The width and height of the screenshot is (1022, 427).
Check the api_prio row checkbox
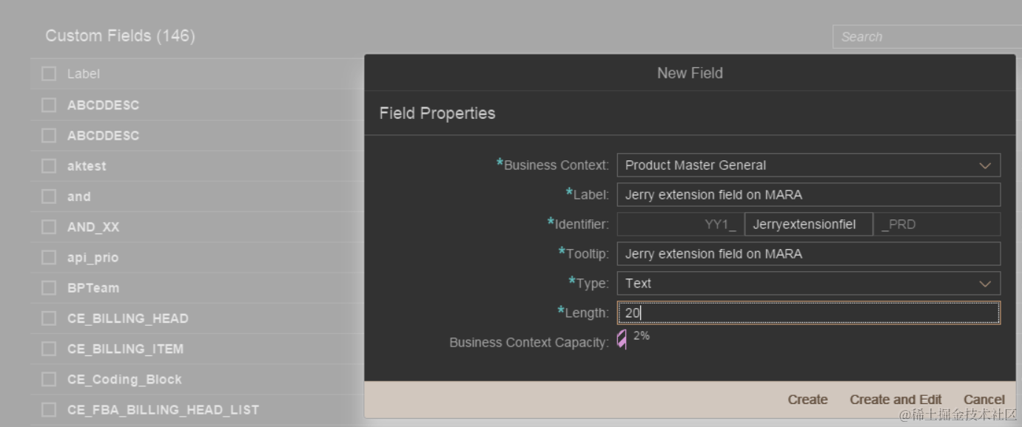(x=49, y=257)
